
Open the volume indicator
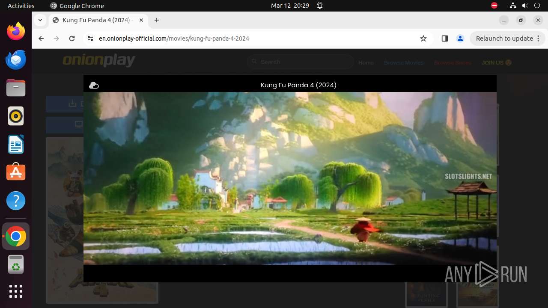click(525, 6)
